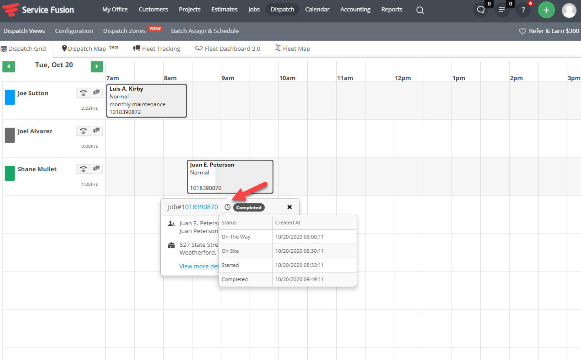Image resolution: width=581 pixels, height=360 pixels.
Task: Click the status history clock icon
Action: pos(228,207)
